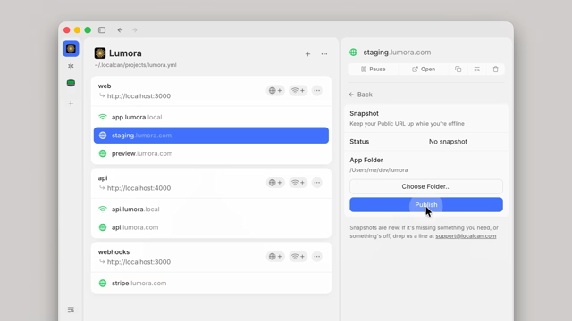The height and width of the screenshot is (321, 572).
Task: Publish the snapshot
Action: point(426,204)
